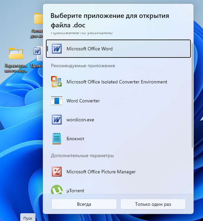This screenshot has width=203, height=221.
Task: Select wordicon.exe entry text
Action: tap(80, 120)
